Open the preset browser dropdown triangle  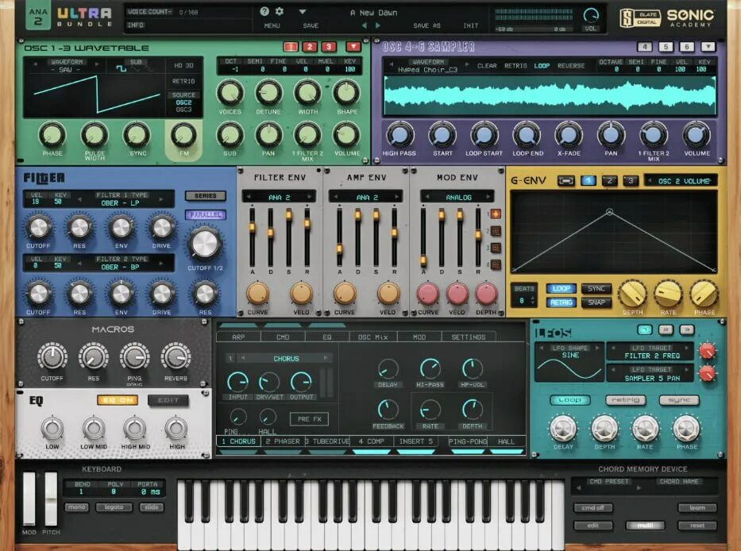[x=303, y=12]
